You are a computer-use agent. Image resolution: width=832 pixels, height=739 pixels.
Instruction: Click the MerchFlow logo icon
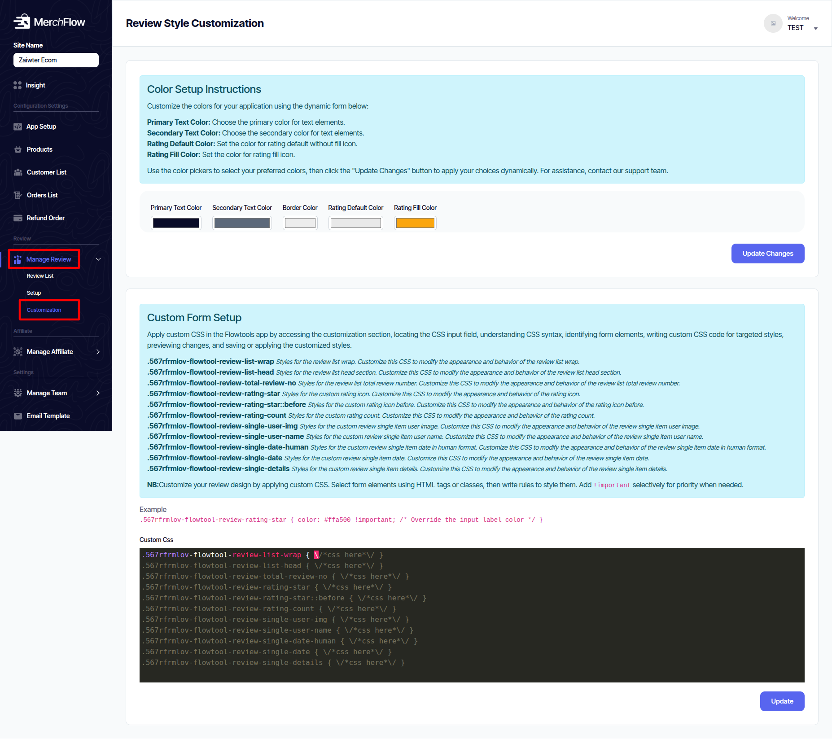click(x=22, y=22)
